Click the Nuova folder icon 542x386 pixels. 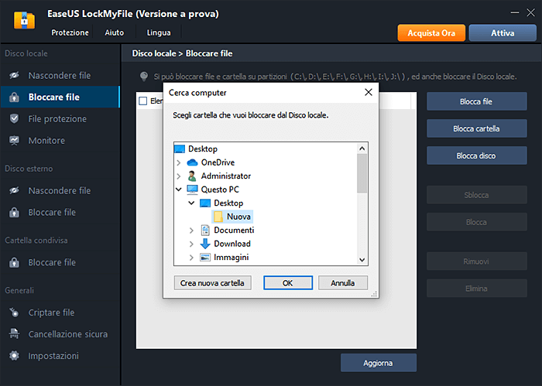coord(218,217)
